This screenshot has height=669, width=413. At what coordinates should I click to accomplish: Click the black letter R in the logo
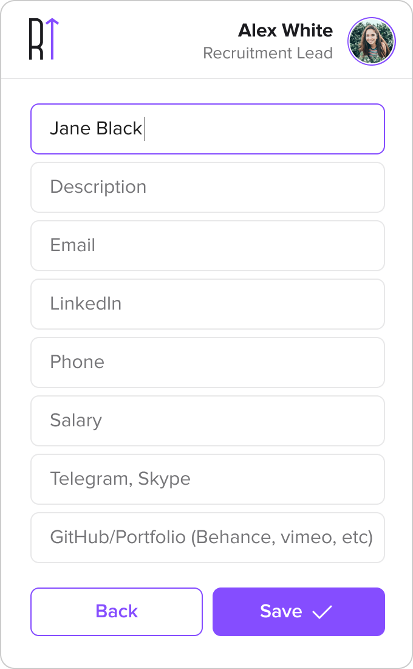click(x=36, y=40)
